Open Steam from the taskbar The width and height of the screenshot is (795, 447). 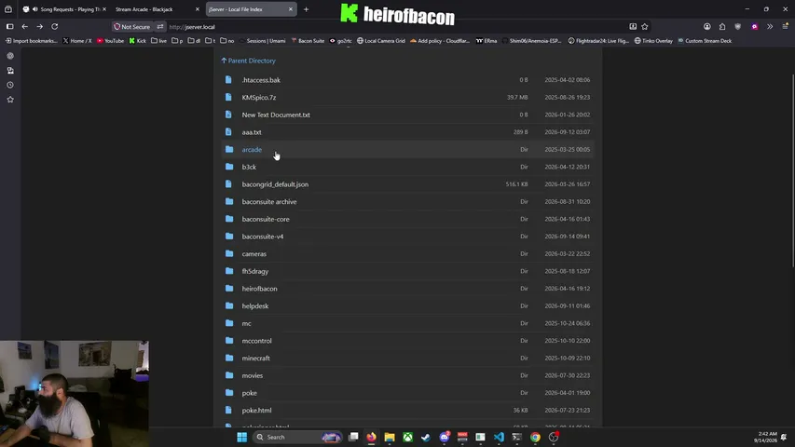pos(426,437)
